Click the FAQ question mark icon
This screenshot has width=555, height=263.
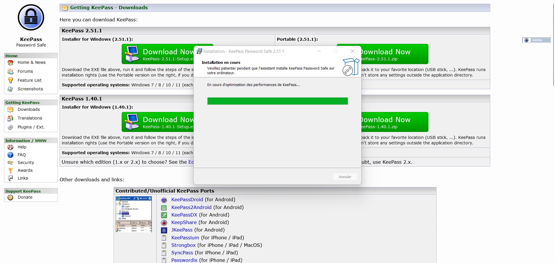[11, 155]
